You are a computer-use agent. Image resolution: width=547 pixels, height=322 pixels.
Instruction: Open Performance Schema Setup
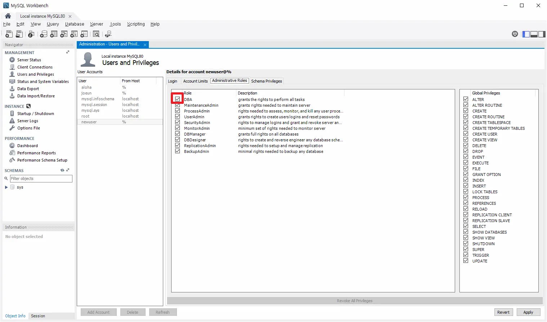42,160
